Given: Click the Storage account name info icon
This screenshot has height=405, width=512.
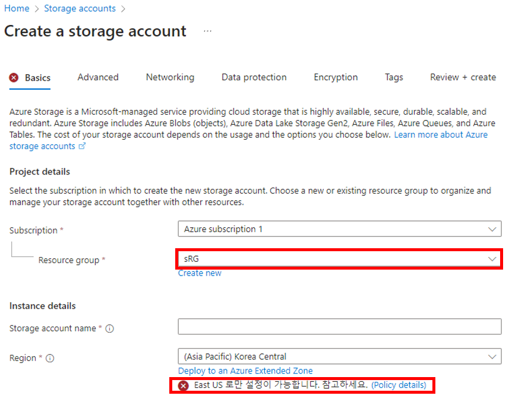Looking at the screenshot, I should [110, 328].
